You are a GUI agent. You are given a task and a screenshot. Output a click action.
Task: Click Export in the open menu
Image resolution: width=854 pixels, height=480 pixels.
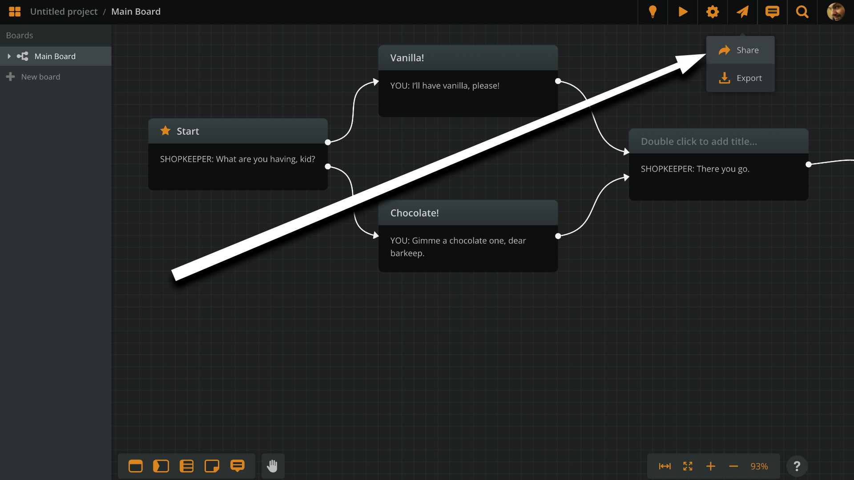741,78
